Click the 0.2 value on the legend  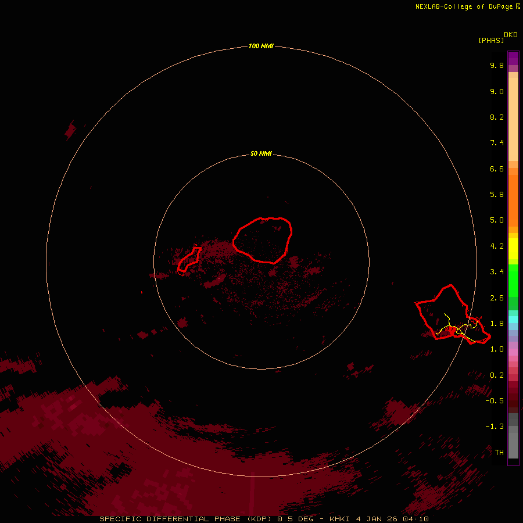[x=497, y=375]
